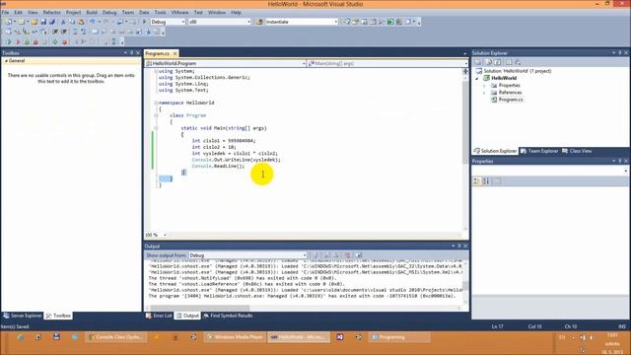Click the Start Debugging play icon
This screenshot has height=355, width=631.
[x=144, y=22]
